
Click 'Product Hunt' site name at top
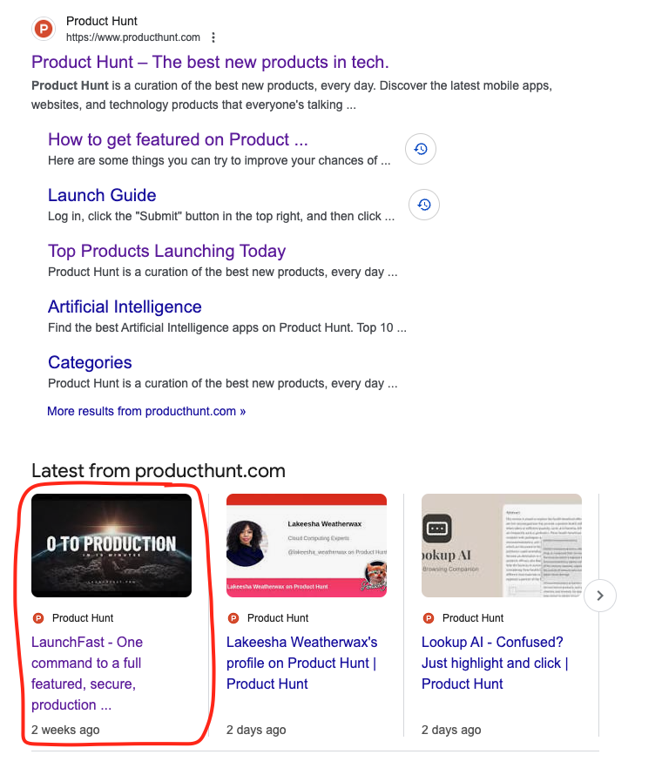point(101,21)
